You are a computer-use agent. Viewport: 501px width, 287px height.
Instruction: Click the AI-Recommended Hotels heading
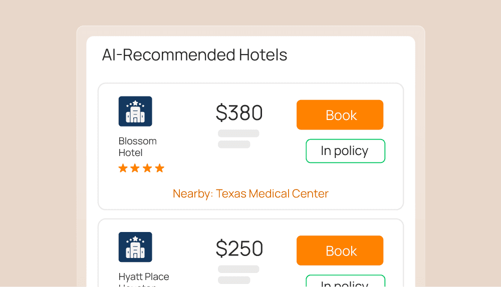pos(194,54)
